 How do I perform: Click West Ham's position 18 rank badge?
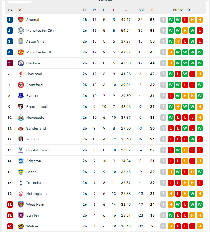(10, 205)
